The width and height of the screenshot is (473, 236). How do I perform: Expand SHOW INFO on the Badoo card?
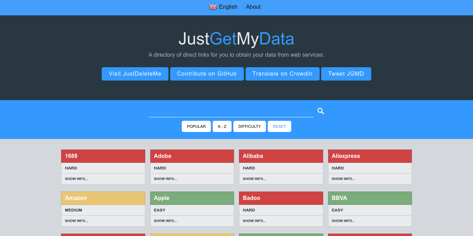254,221
